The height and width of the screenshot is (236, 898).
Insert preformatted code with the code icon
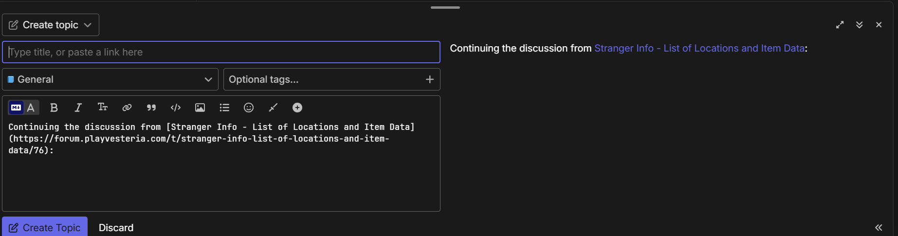pos(176,108)
